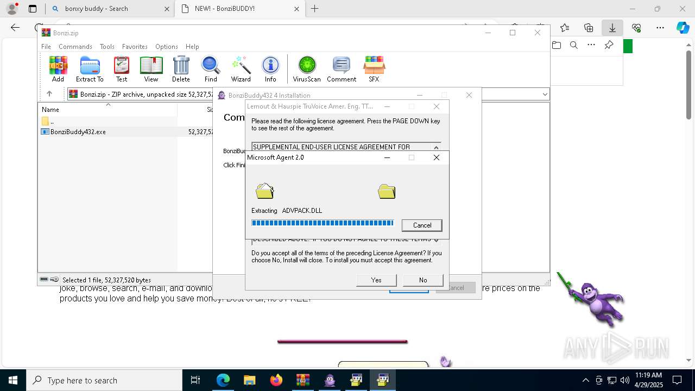Click the Windows taskbar search box
The width and height of the screenshot is (695, 391).
coord(104,380)
